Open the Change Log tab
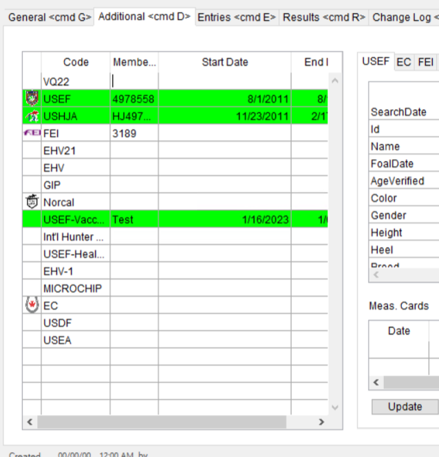 (x=405, y=17)
